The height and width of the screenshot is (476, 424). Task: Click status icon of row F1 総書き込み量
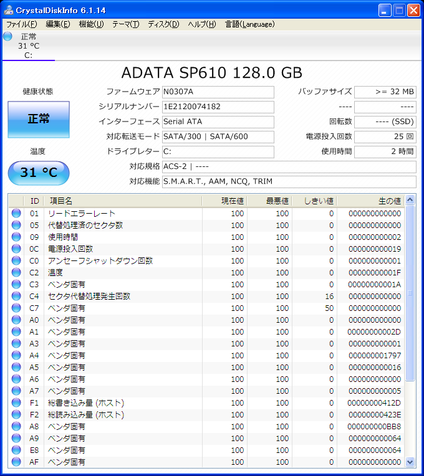click(x=16, y=402)
